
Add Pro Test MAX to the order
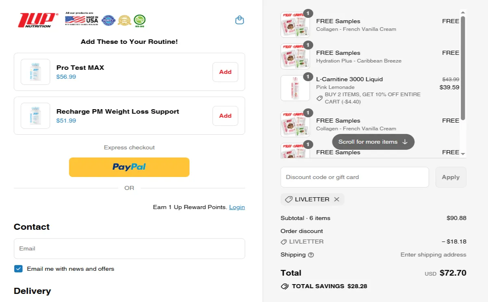pyautogui.click(x=225, y=72)
